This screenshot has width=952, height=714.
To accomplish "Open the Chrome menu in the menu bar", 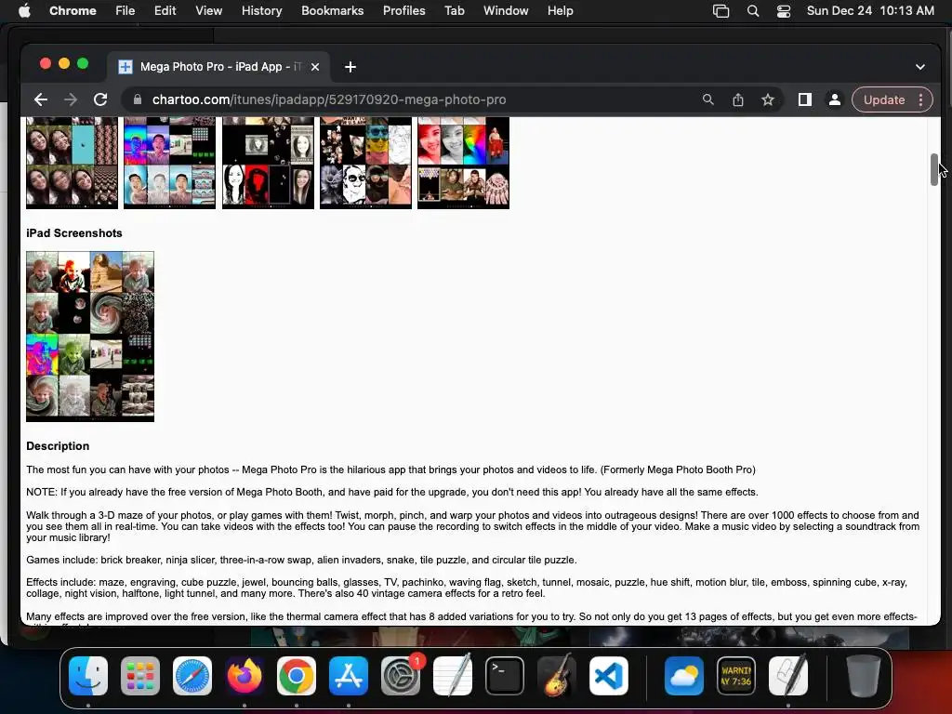I will point(73,10).
